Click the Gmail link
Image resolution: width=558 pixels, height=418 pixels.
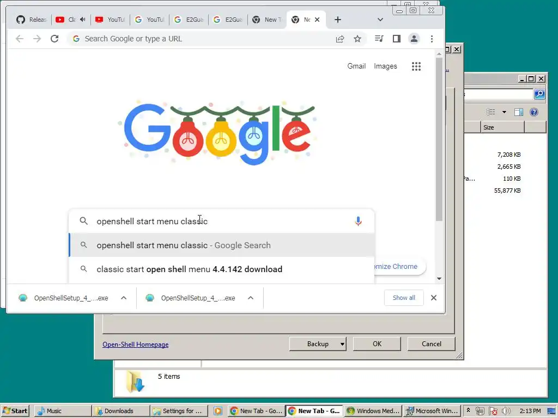click(x=356, y=66)
